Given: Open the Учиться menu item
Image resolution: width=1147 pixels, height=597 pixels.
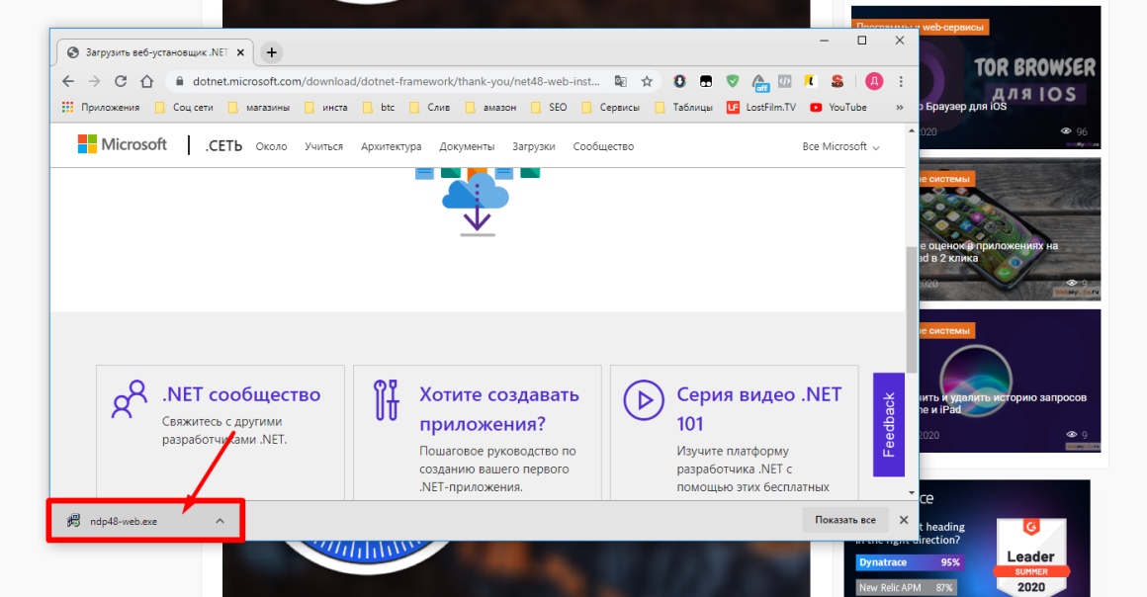Looking at the screenshot, I should click(324, 146).
